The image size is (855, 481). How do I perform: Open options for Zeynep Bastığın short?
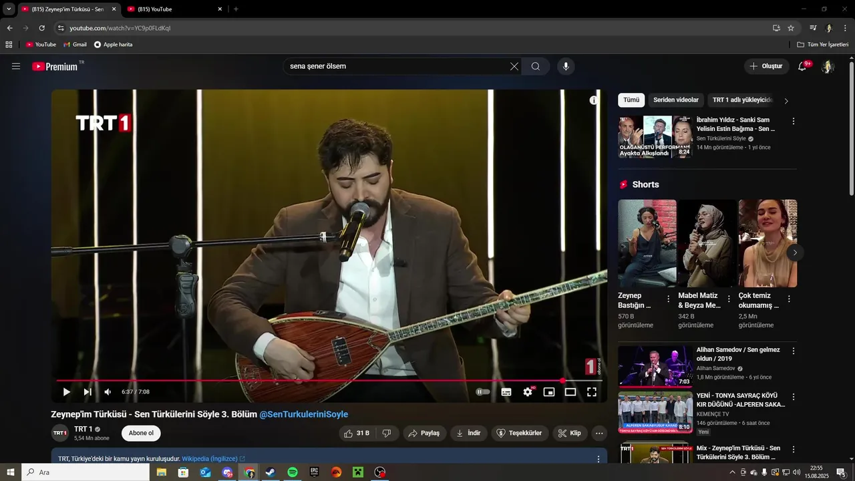(x=668, y=299)
